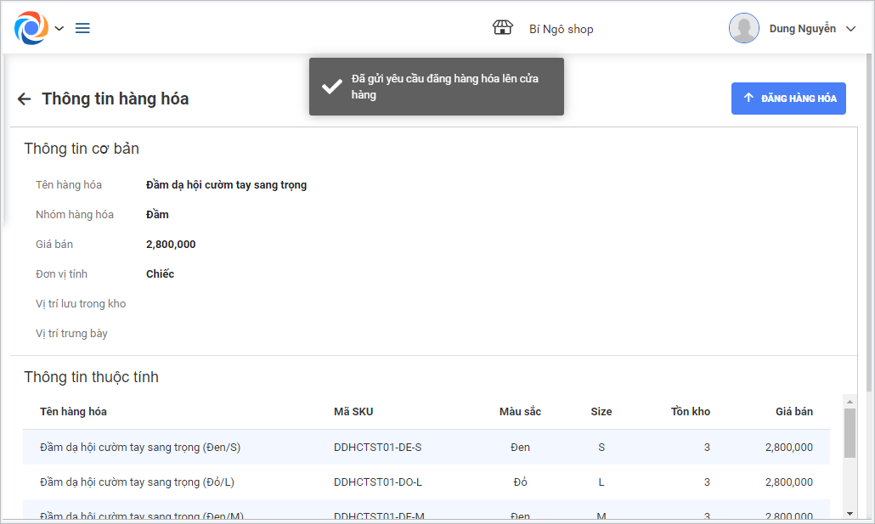Click the SKU DDHCTST01-DO-L cell
Image resolution: width=875 pixels, height=524 pixels.
click(x=377, y=482)
